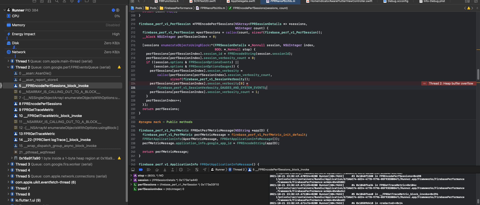Image resolution: width=480 pixels, height=205 pixels.
Task: Expand Thread 3 fira.worker queue
Action: (8, 164)
